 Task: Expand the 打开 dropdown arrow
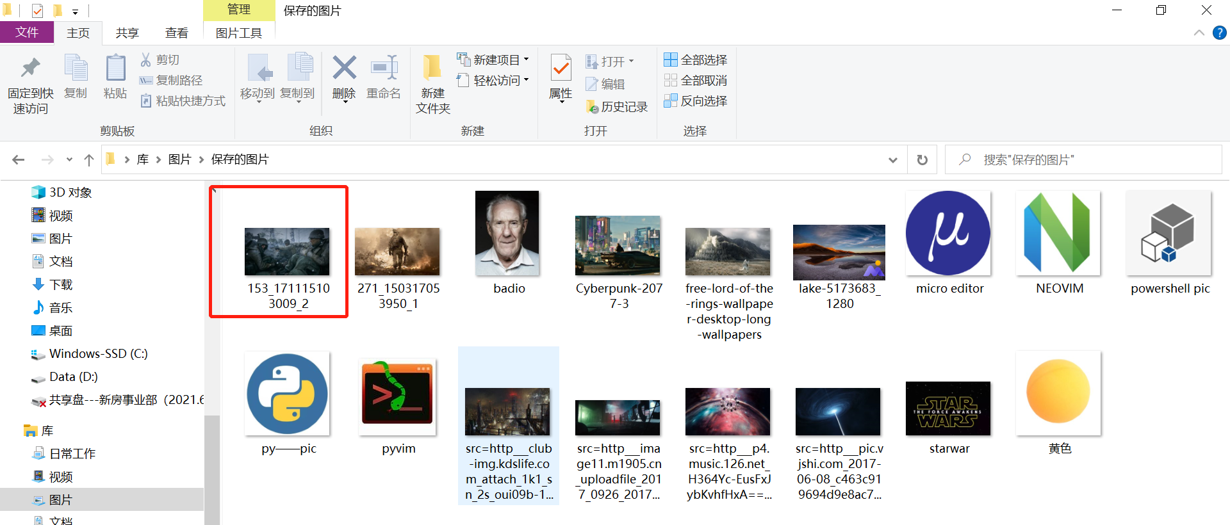(631, 61)
